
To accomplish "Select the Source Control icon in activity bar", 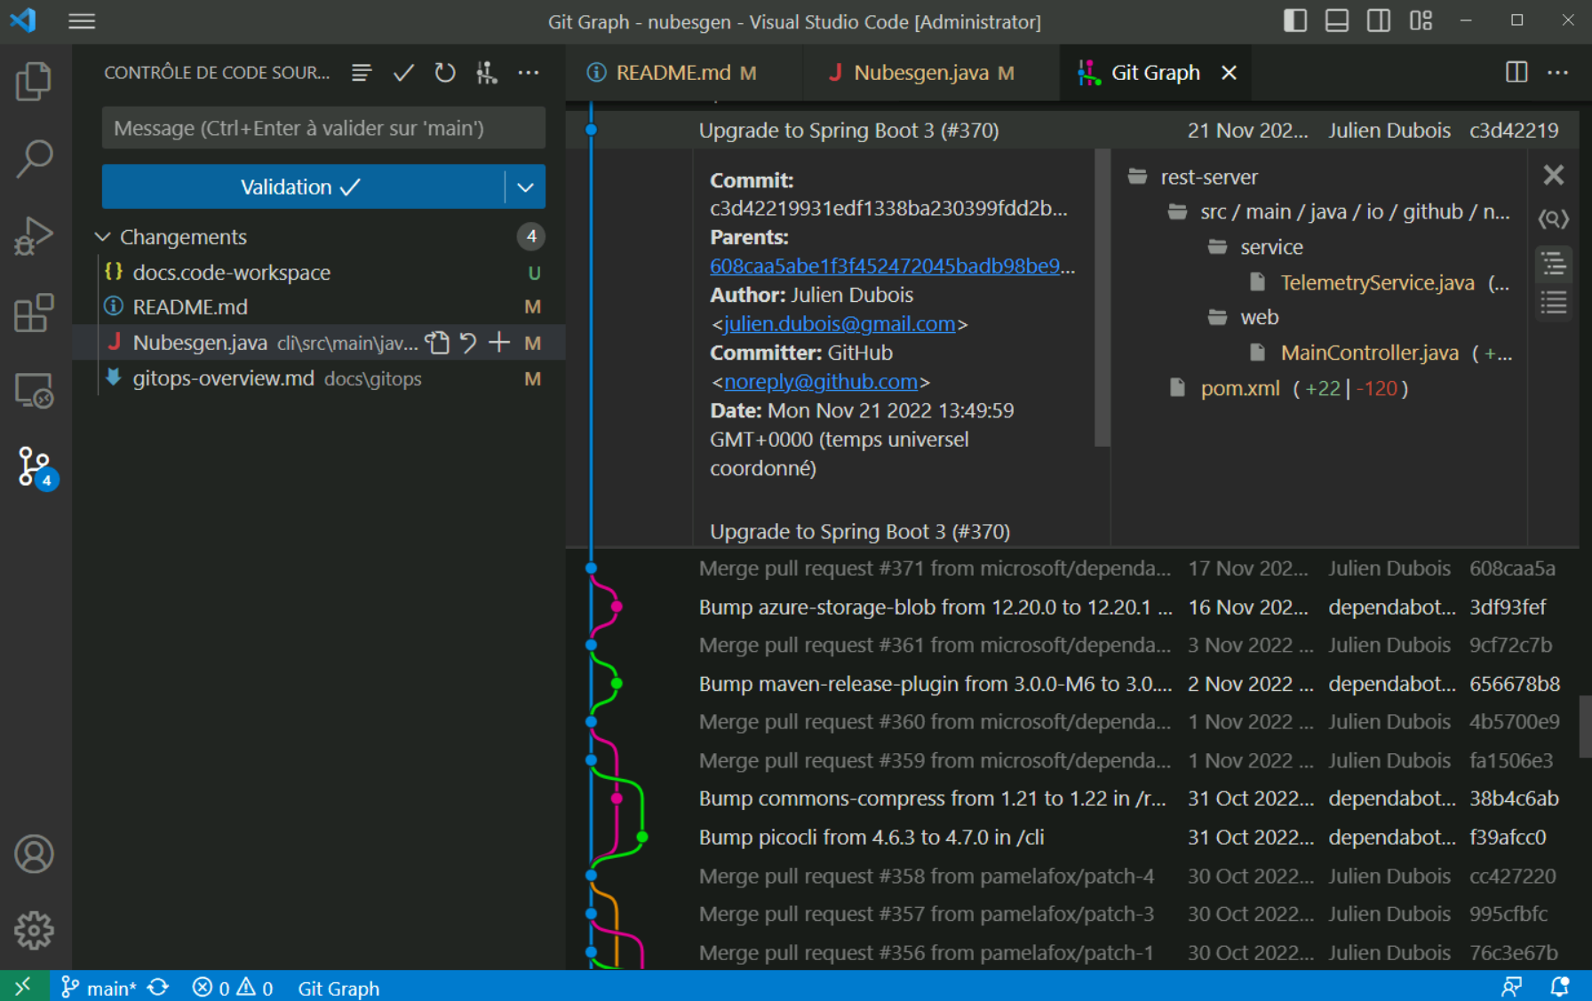I will 34,465.
